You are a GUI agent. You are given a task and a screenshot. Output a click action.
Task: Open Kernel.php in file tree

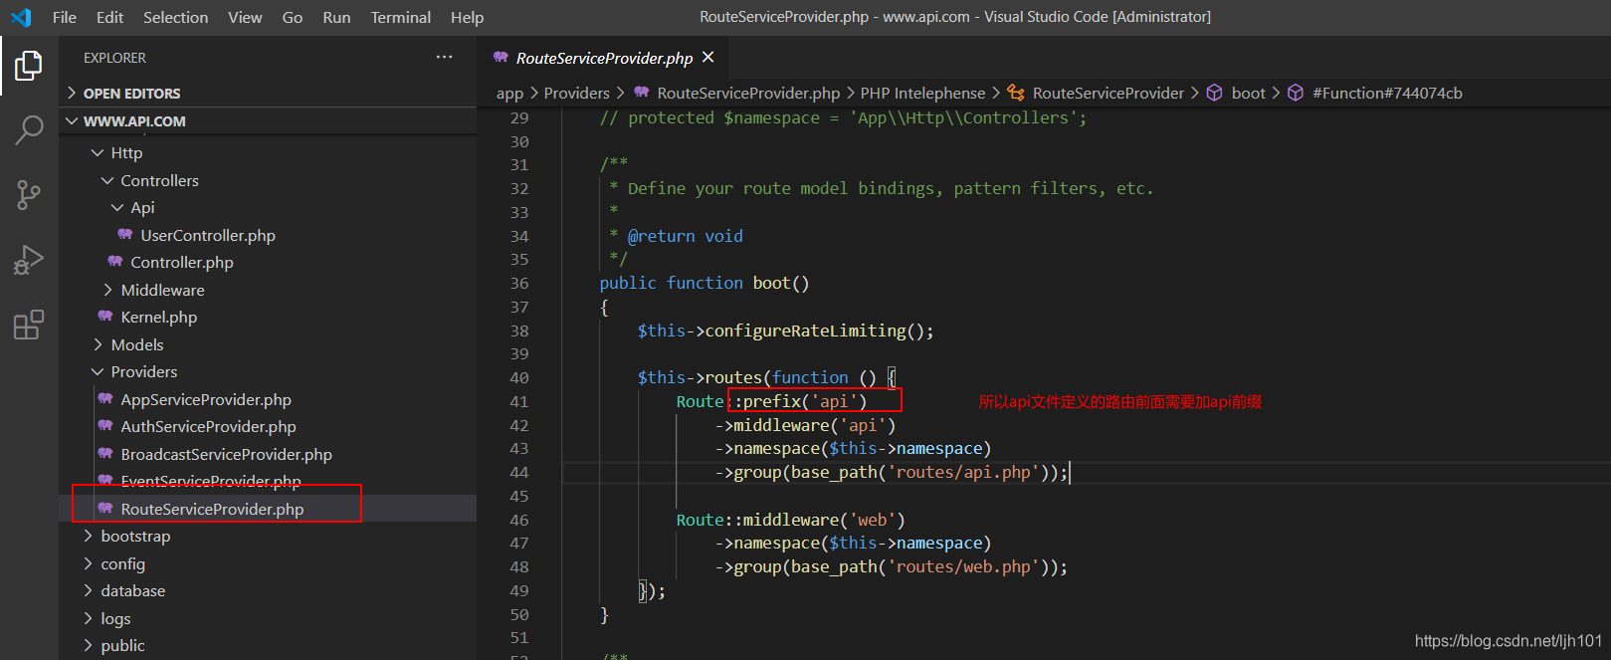[159, 317]
